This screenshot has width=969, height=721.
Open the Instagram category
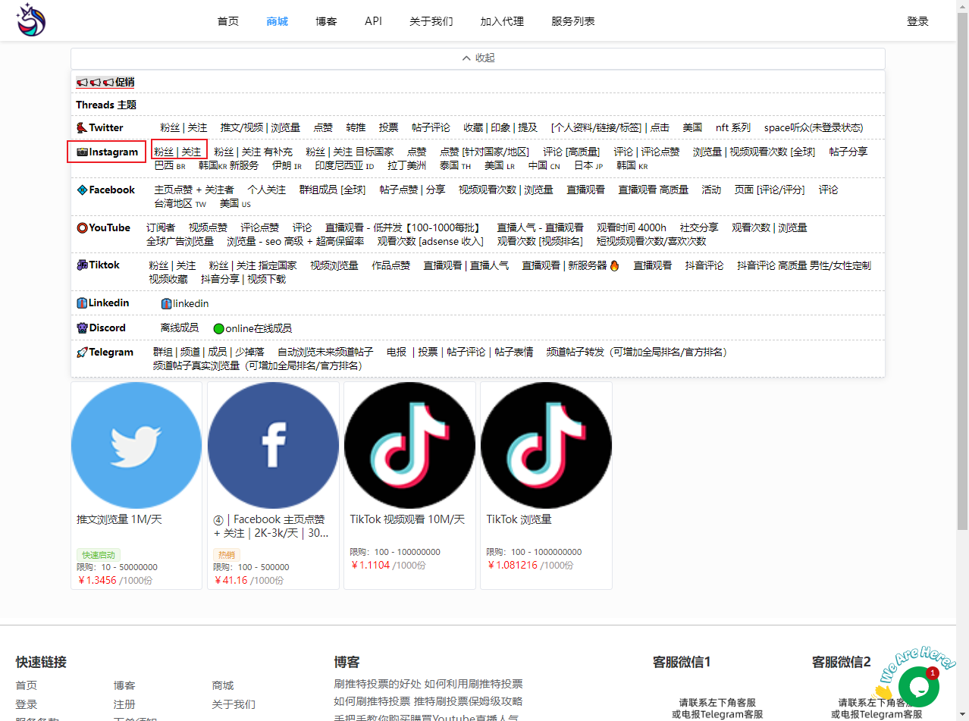(x=107, y=152)
